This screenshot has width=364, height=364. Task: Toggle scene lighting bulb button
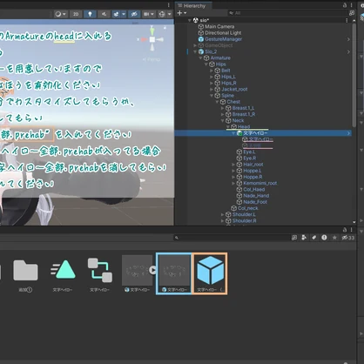coord(90,14)
